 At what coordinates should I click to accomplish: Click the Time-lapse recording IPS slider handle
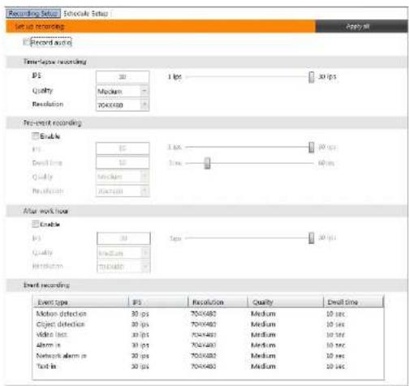pos(312,77)
